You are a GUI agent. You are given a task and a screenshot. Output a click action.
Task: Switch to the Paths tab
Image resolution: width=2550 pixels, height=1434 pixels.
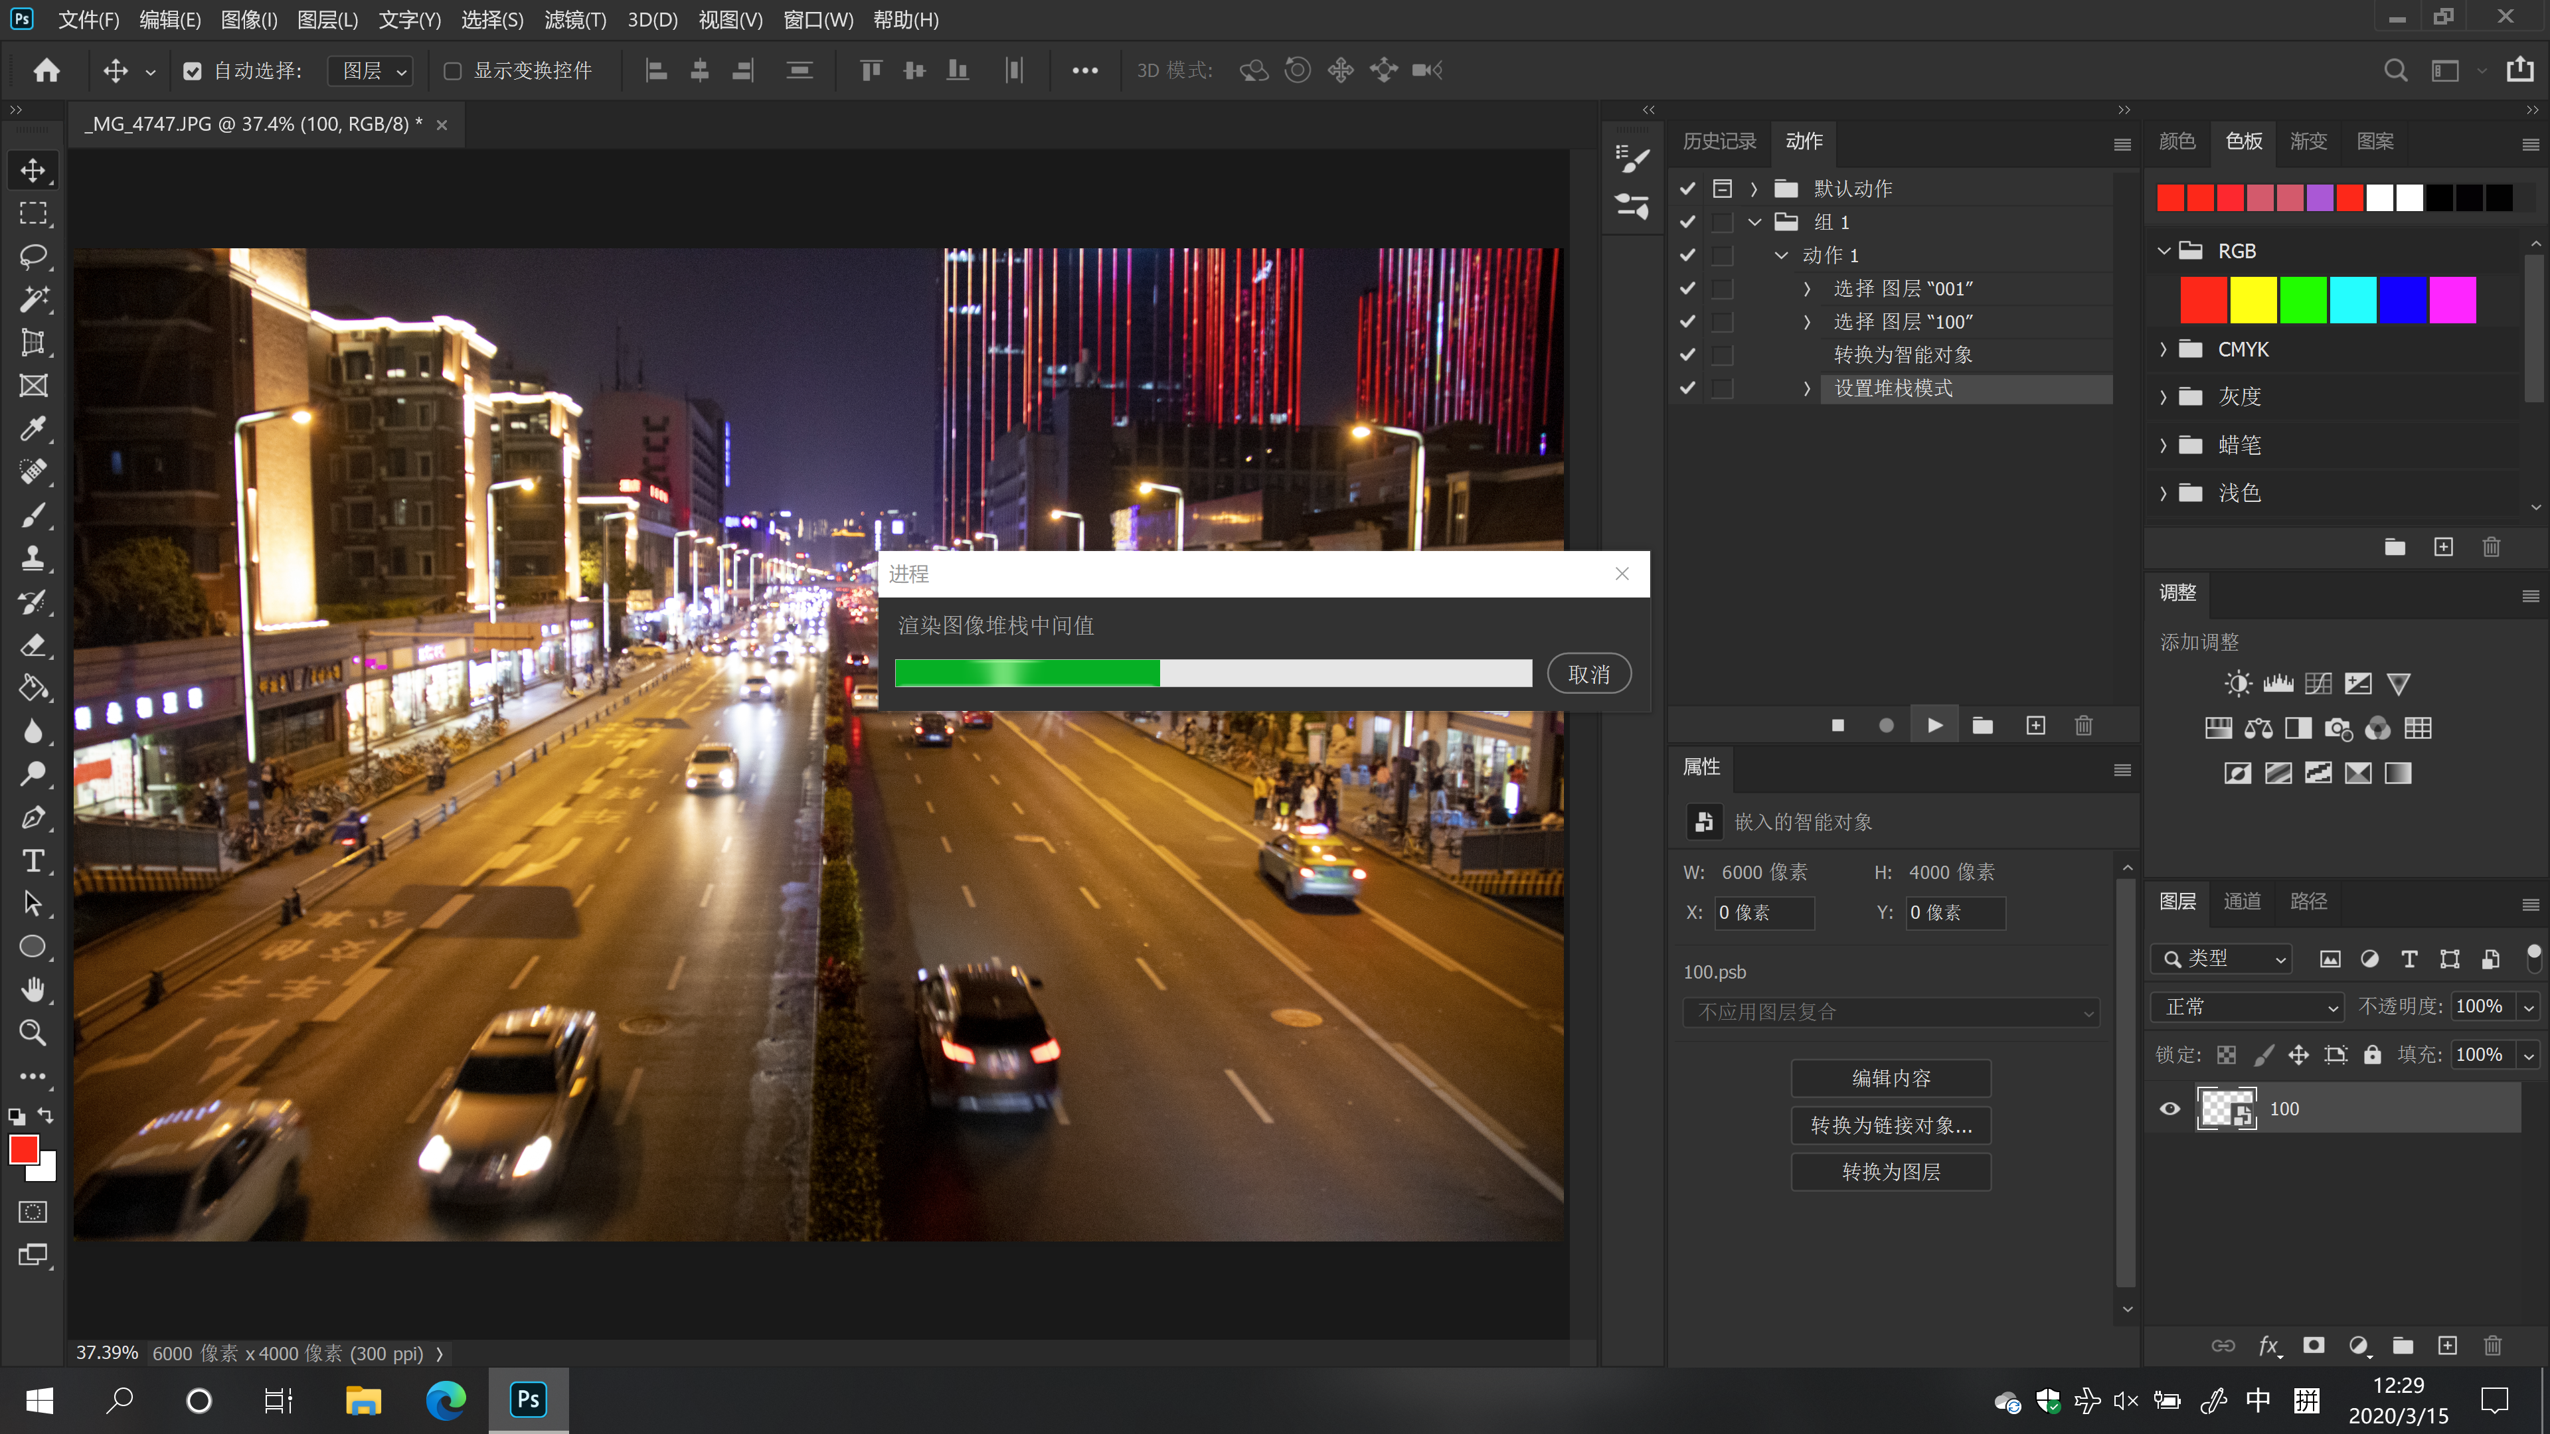pyautogui.click(x=2308, y=902)
